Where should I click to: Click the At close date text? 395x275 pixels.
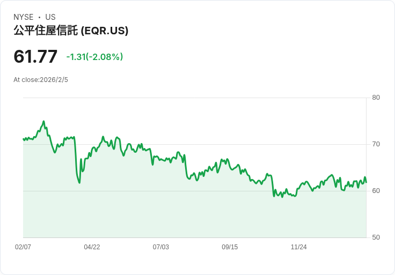click(x=41, y=80)
